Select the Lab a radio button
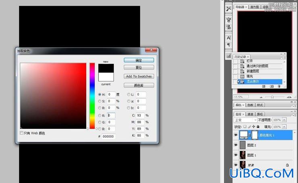The width and height of the screenshot is (298, 183). pyautogui.click(x=129, y=101)
